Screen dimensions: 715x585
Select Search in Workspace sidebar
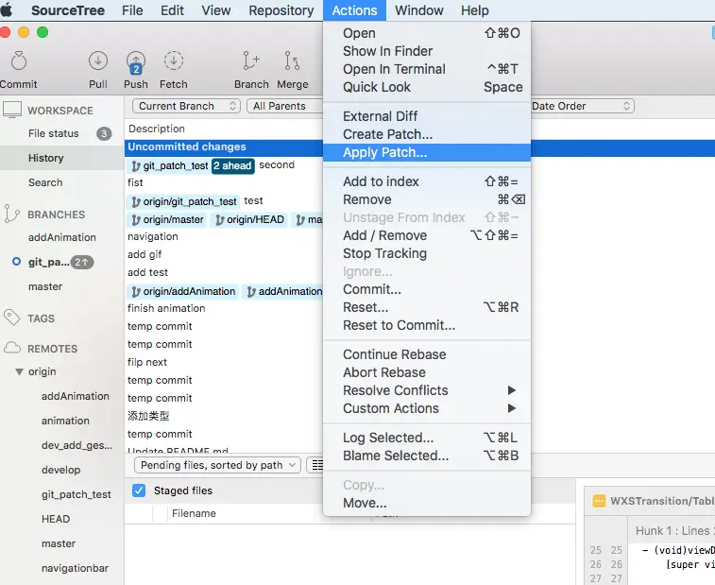point(45,182)
